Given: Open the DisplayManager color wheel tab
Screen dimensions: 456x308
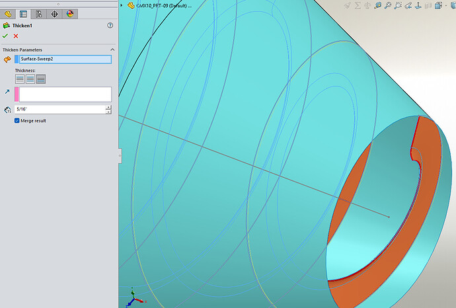Looking at the screenshot, I should coord(70,14).
